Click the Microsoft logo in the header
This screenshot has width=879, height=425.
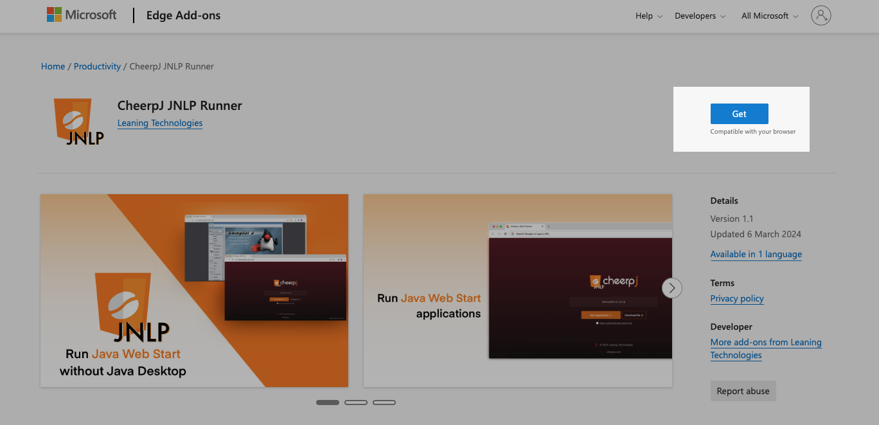click(x=82, y=15)
